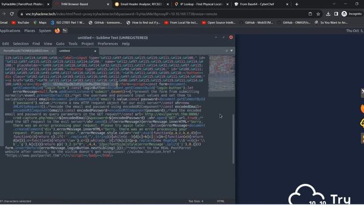Screen dimensions: 364x205
Task: Close the IP Lookup tab
Action: click(227, 4)
